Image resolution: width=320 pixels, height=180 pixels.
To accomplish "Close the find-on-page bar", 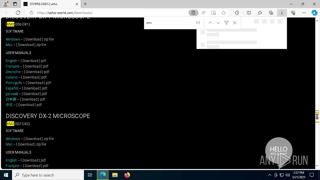I will click(x=235, y=23).
